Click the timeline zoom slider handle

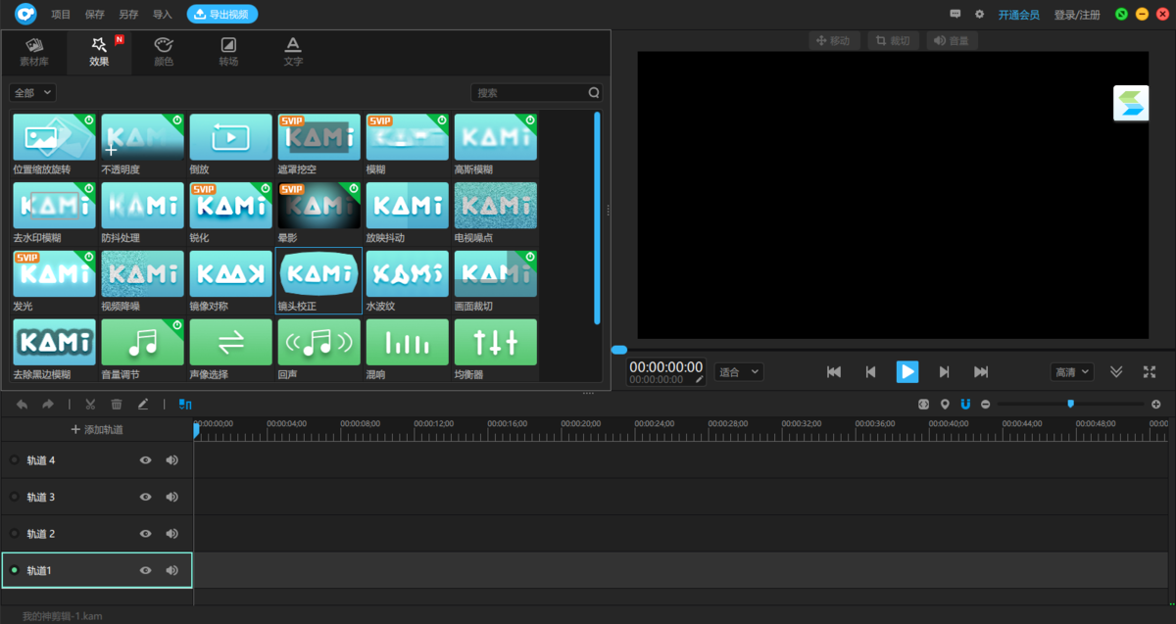pos(1070,404)
